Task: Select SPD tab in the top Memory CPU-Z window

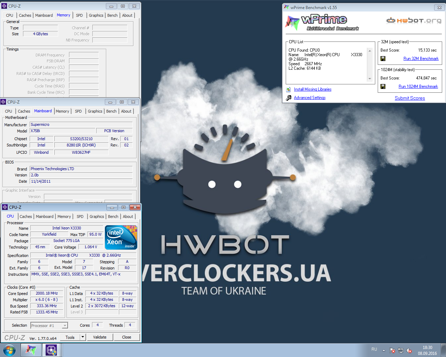Action: point(79,15)
